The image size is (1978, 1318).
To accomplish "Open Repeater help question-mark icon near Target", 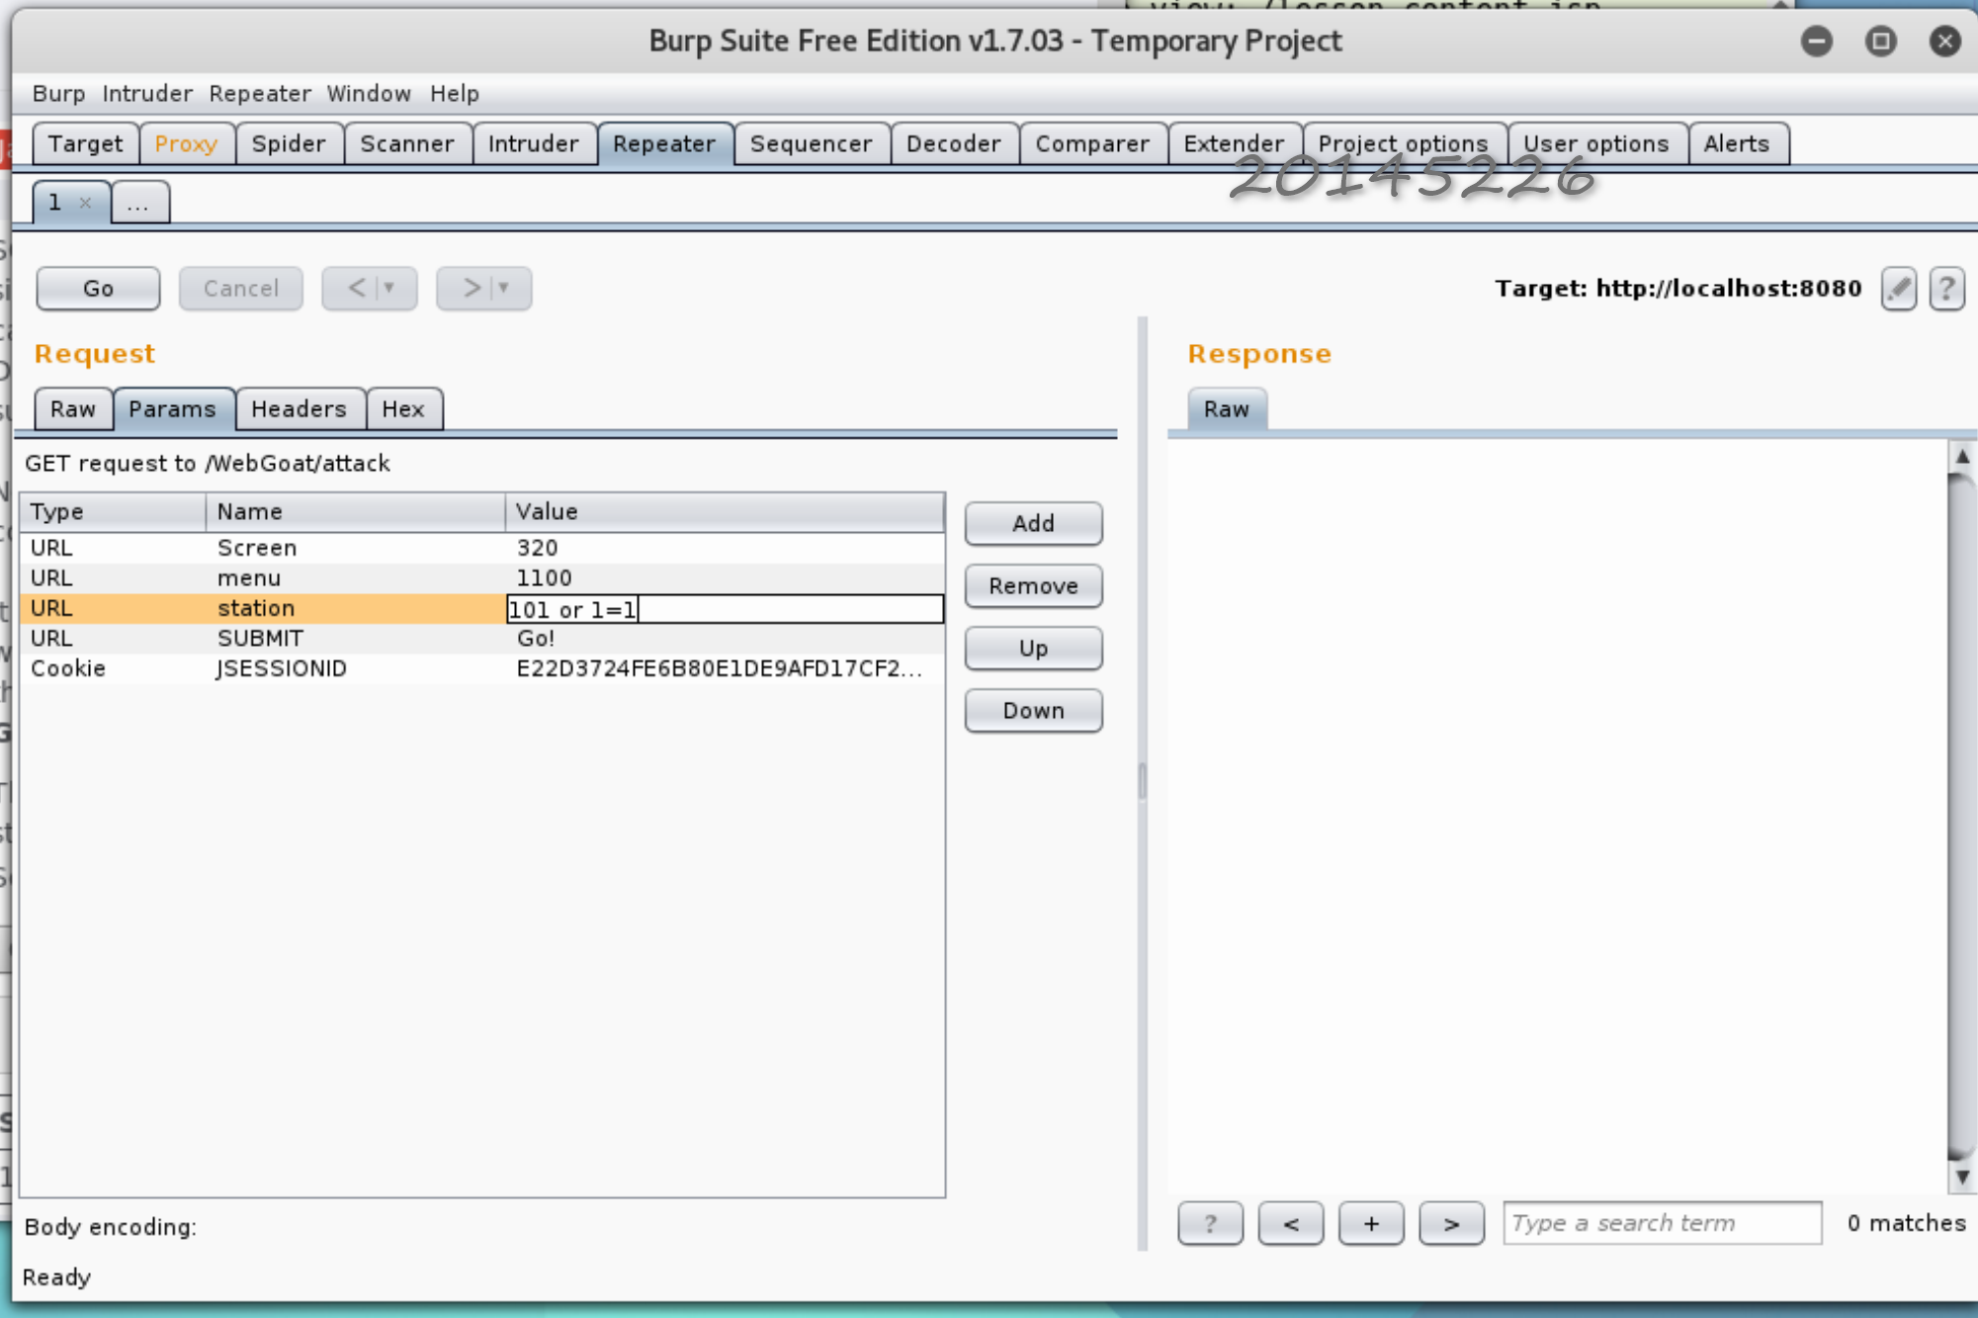I will coord(1946,289).
